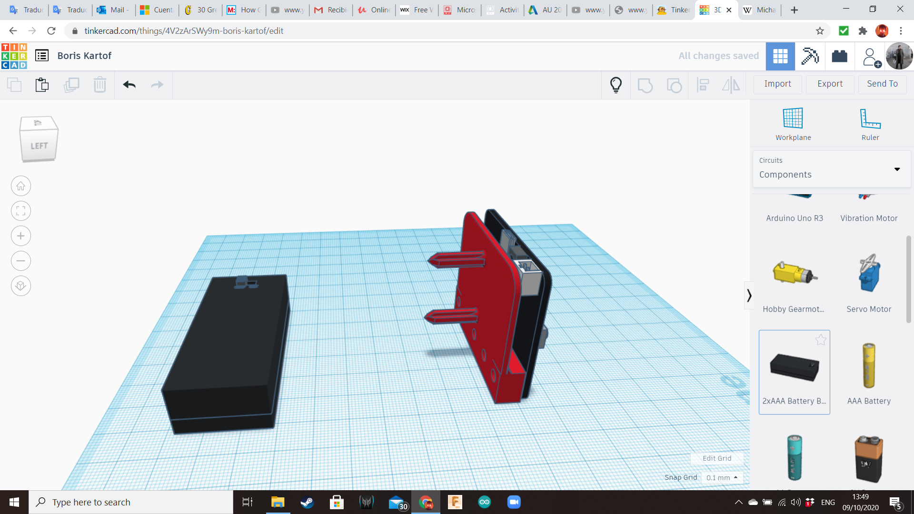Toggle Show All lightbulb icon

[616, 85]
